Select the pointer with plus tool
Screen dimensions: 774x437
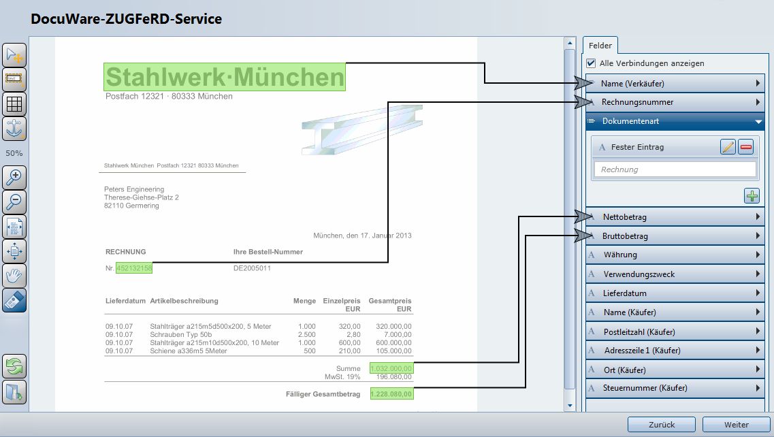click(14, 55)
